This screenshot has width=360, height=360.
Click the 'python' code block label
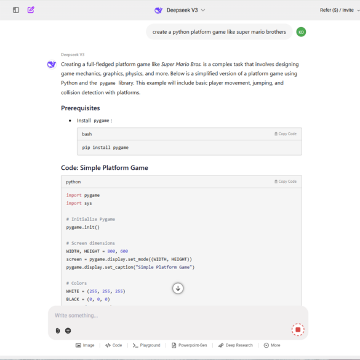click(x=73, y=182)
